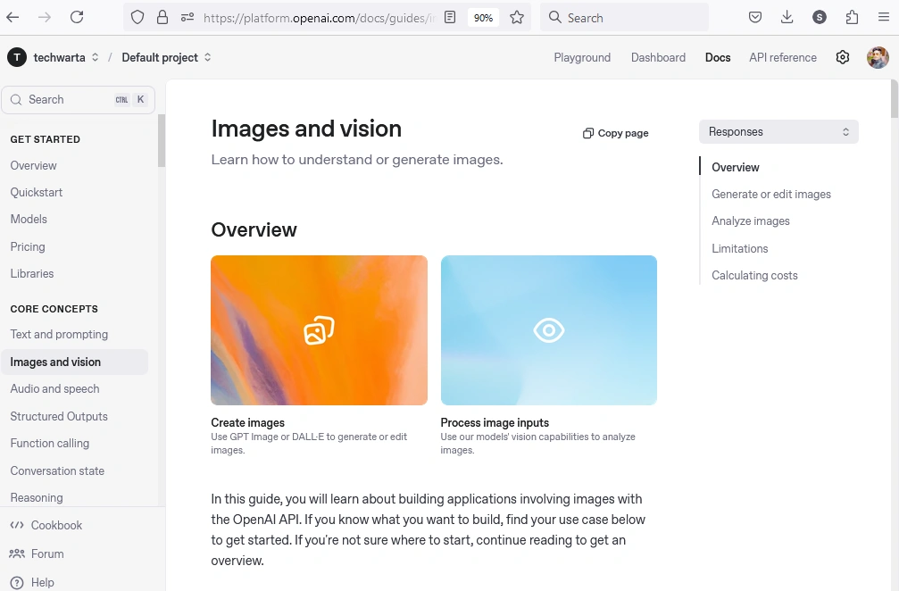Open Structured Outputs guide
899x591 pixels.
point(59,416)
